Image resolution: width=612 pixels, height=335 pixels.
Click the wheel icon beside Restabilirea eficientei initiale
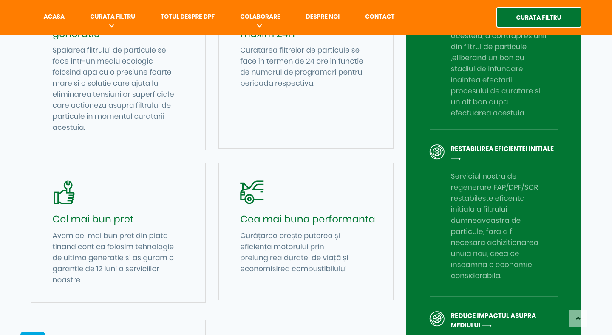coord(437,152)
